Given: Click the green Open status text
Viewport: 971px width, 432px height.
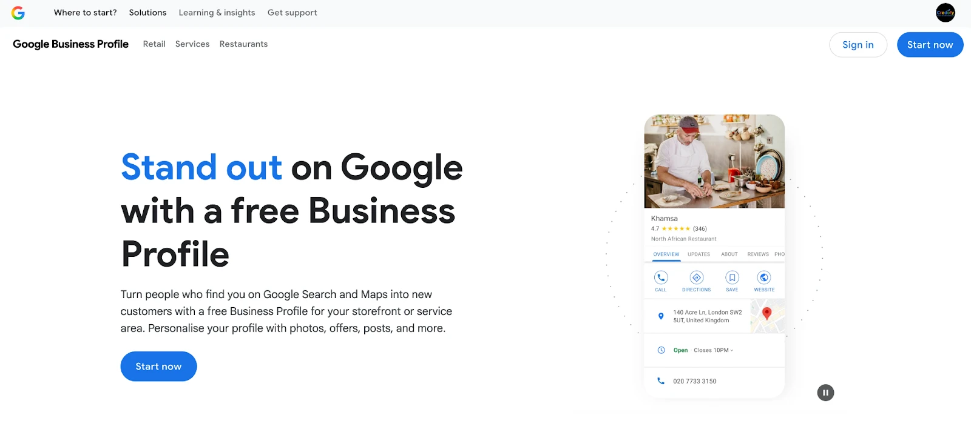Looking at the screenshot, I should (x=680, y=350).
